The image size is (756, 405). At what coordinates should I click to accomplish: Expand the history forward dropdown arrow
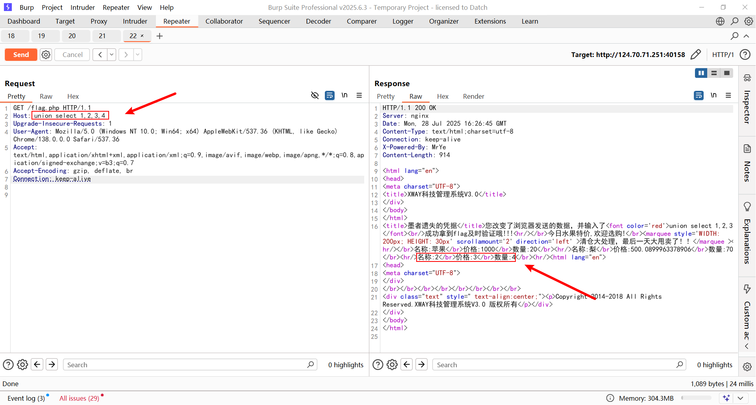point(137,55)
